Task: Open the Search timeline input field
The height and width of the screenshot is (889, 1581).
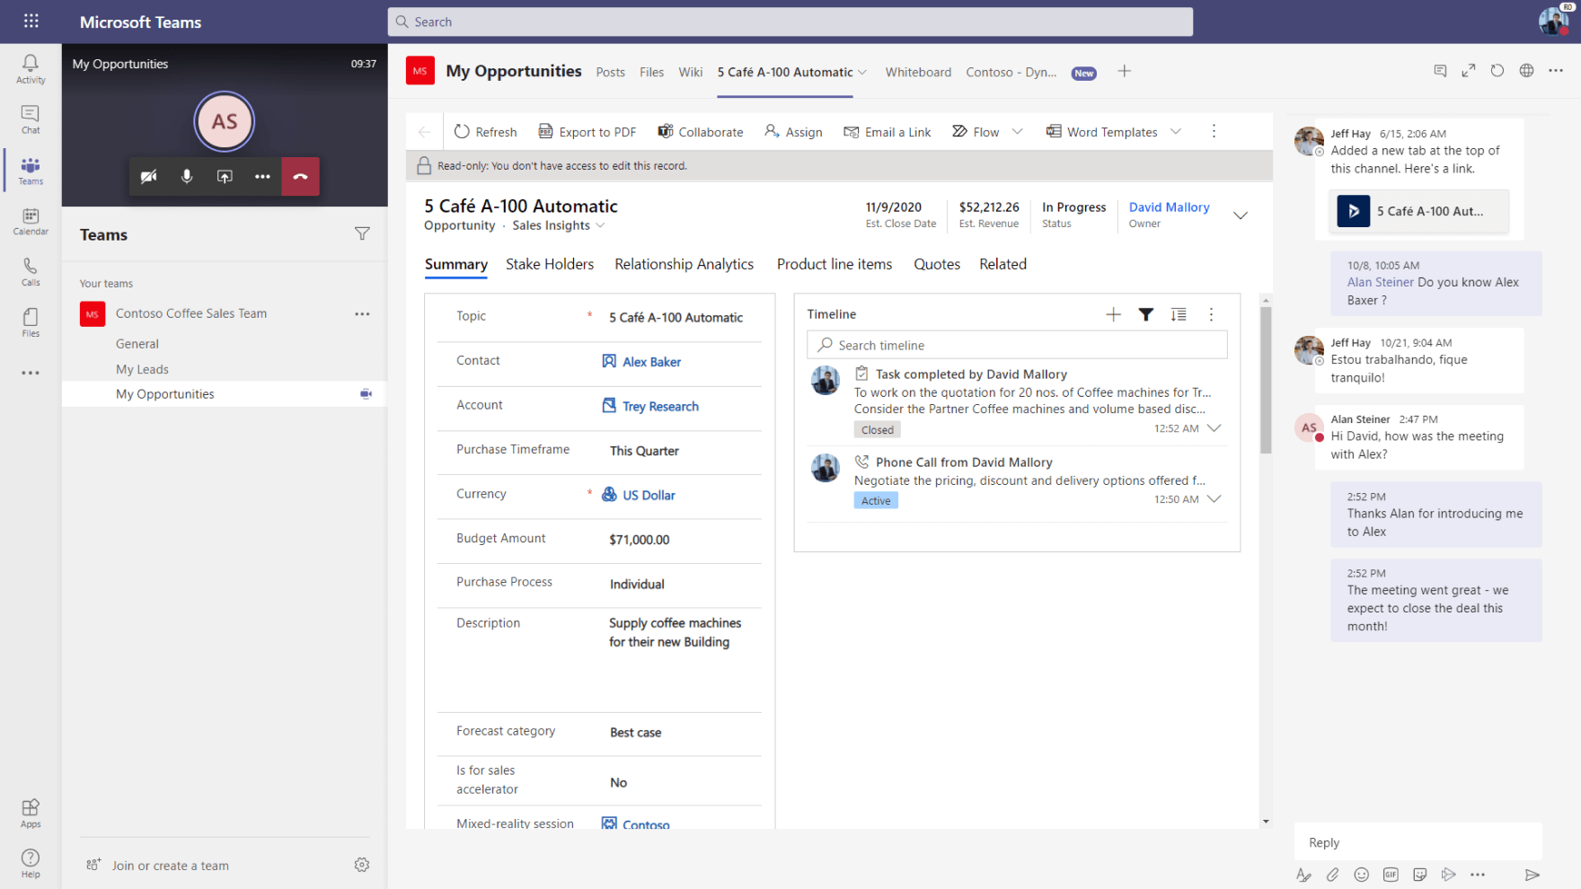Action: tap(1016, 345)
